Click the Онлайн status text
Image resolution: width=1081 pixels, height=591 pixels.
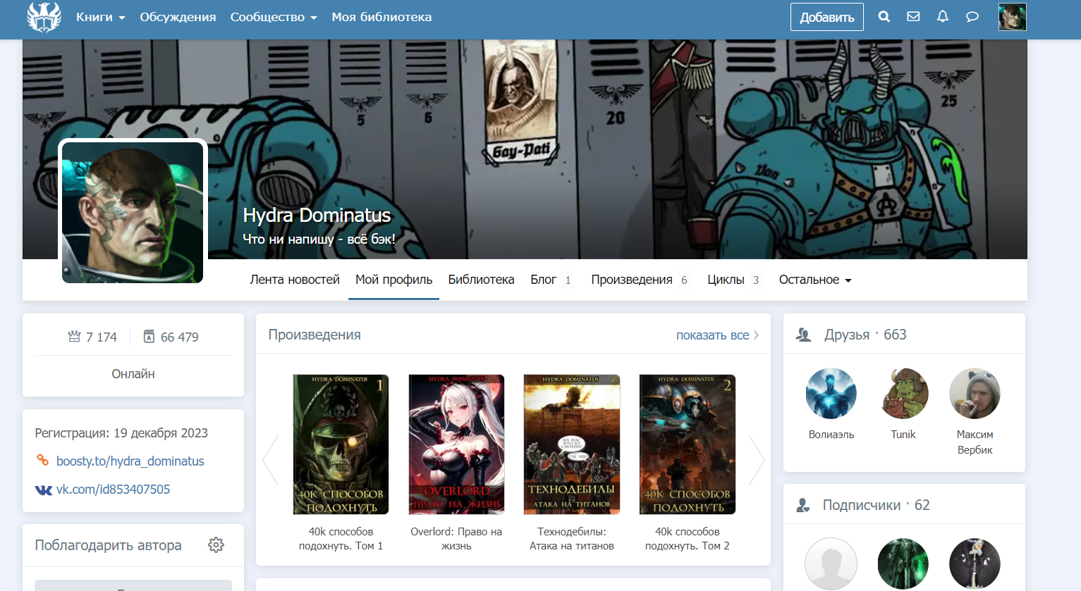pyautogui.click(x=133, y=374)
